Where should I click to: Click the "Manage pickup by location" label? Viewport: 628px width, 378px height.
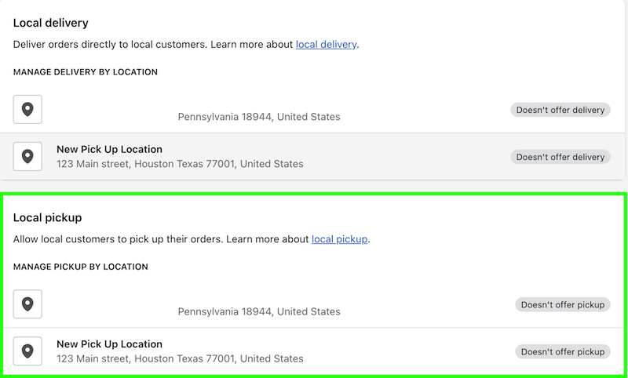pyautogui.click(x=81, y=267)
